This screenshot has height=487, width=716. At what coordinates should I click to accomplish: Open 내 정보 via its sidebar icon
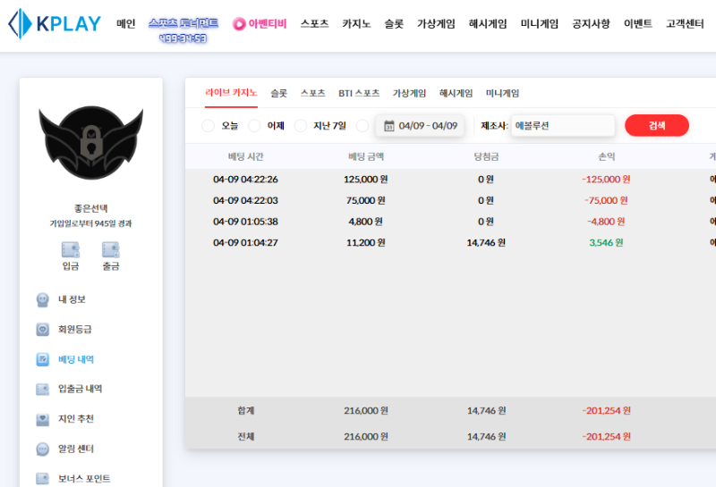click(x=42, y=299)
